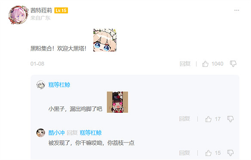The image size is (251, 160).
Task: Click the Lv.15 level badge
Action: pos(61,11)
